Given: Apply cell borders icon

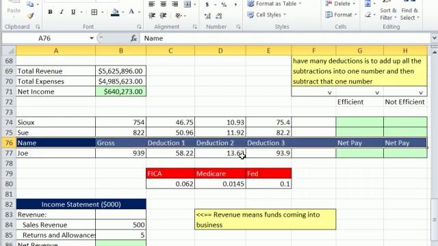Looking at the screenshot, I should 94,12.
